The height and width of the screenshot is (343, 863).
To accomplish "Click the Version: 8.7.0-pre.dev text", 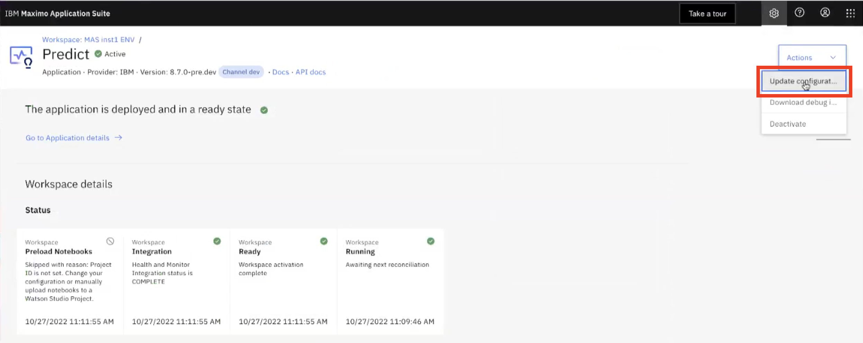I will (x=178, y=72).
